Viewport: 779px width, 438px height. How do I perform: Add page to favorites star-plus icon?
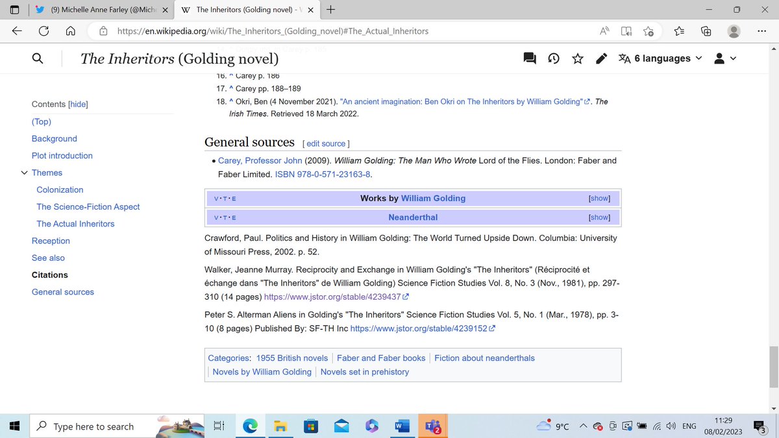(x=648, y=31)
